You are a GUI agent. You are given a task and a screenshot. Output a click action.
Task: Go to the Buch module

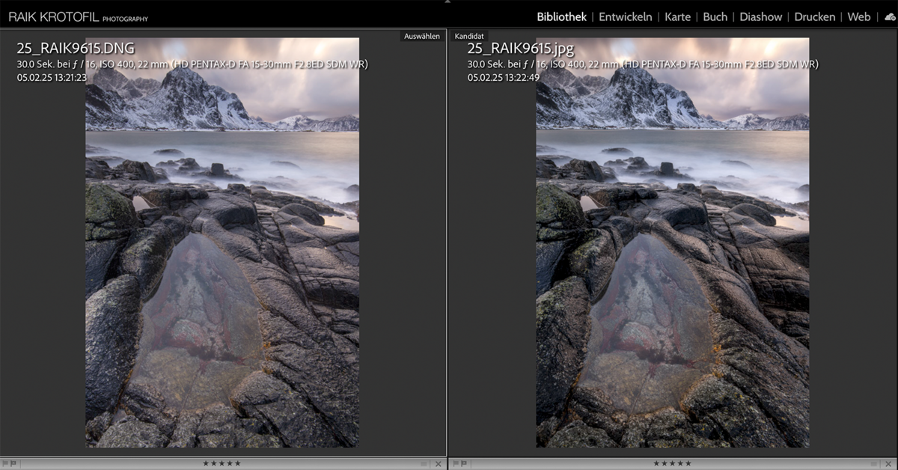[715, 16]
